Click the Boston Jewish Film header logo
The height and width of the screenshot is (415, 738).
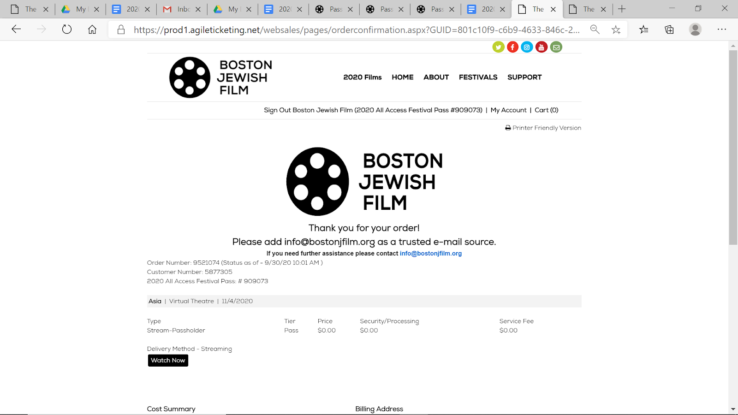[221, 77]
